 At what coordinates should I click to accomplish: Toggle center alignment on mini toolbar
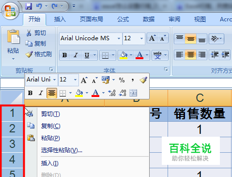pos(52,93)
